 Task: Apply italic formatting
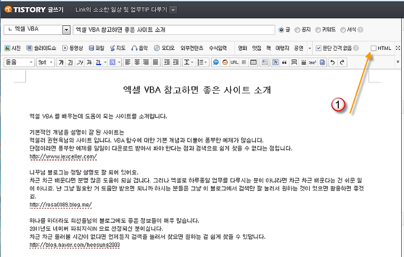80,62
